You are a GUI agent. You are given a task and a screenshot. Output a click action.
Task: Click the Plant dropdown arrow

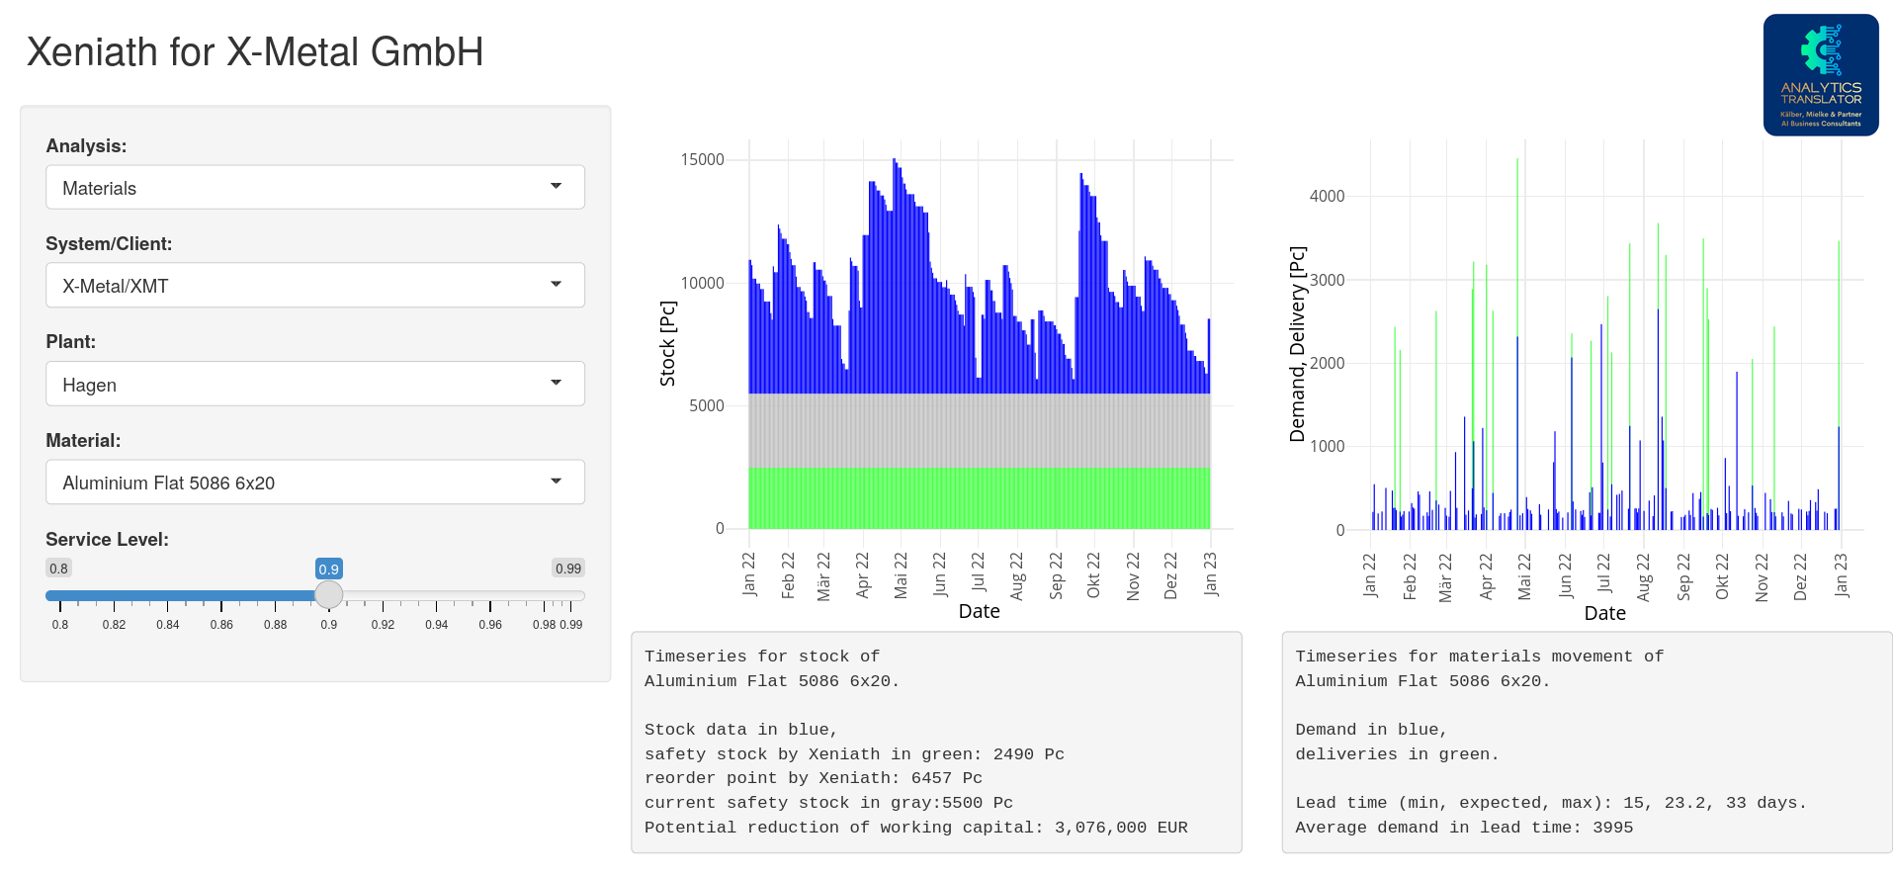[557, 384]
